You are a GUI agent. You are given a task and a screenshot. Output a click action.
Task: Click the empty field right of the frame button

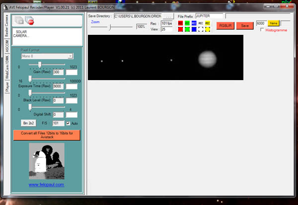pyautogui.click(x=285, y=23)
